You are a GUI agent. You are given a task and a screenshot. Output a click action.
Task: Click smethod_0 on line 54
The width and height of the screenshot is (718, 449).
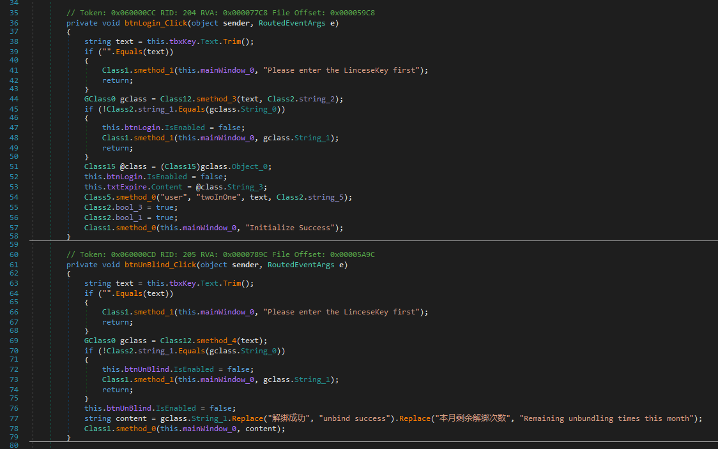tap(136, 198)
